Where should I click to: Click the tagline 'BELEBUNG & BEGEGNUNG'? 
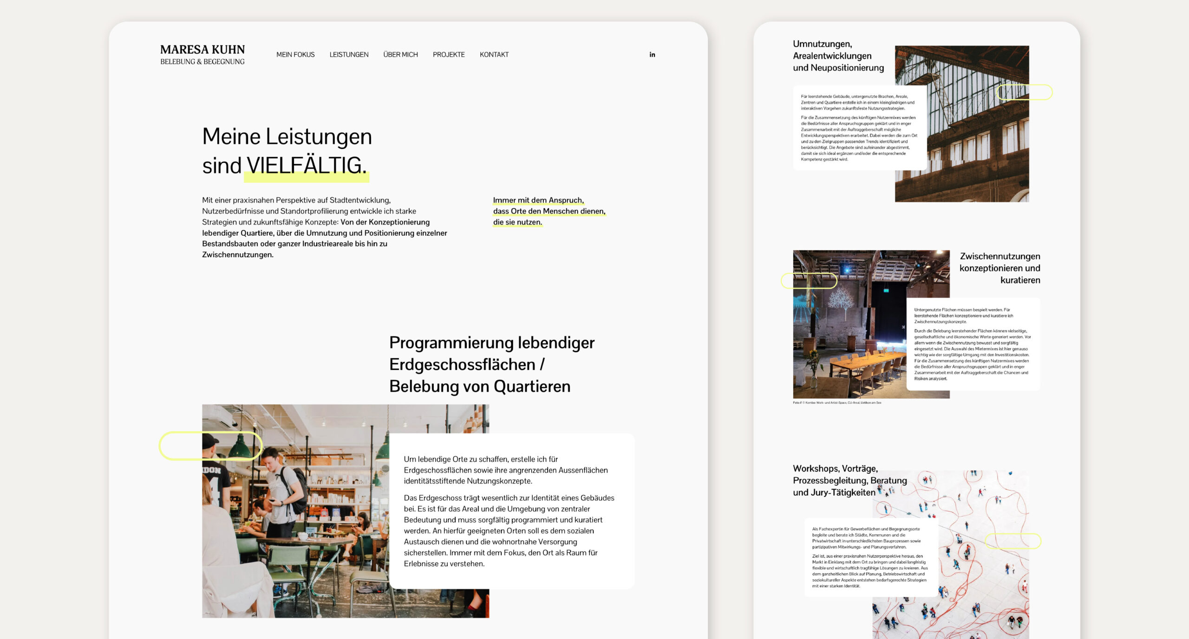(203, 61)
